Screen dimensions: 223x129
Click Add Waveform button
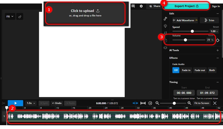pyautogui.click(x=185, y=20)
